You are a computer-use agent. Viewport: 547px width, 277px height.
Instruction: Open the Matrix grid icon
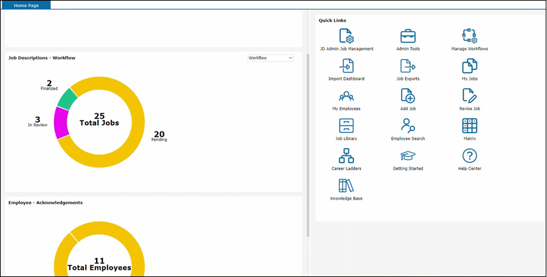click(469, 125)
